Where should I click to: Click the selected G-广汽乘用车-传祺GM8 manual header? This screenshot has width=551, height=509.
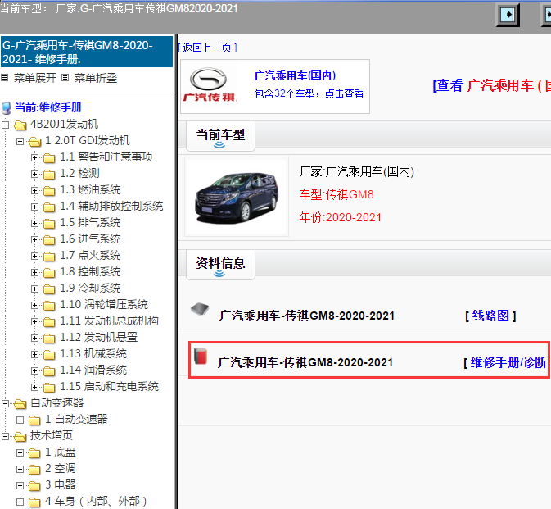[x=87, y=52]
